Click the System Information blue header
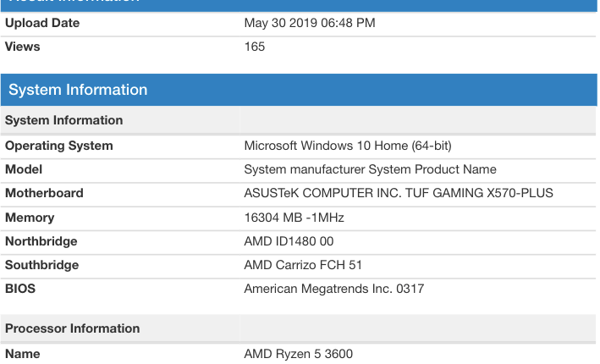This screenshot has width=600, height=364. 299,90
